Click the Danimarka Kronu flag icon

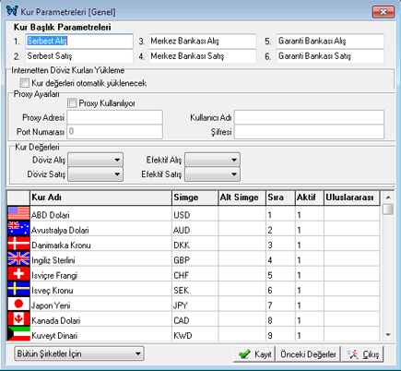(x=18, y=244)
